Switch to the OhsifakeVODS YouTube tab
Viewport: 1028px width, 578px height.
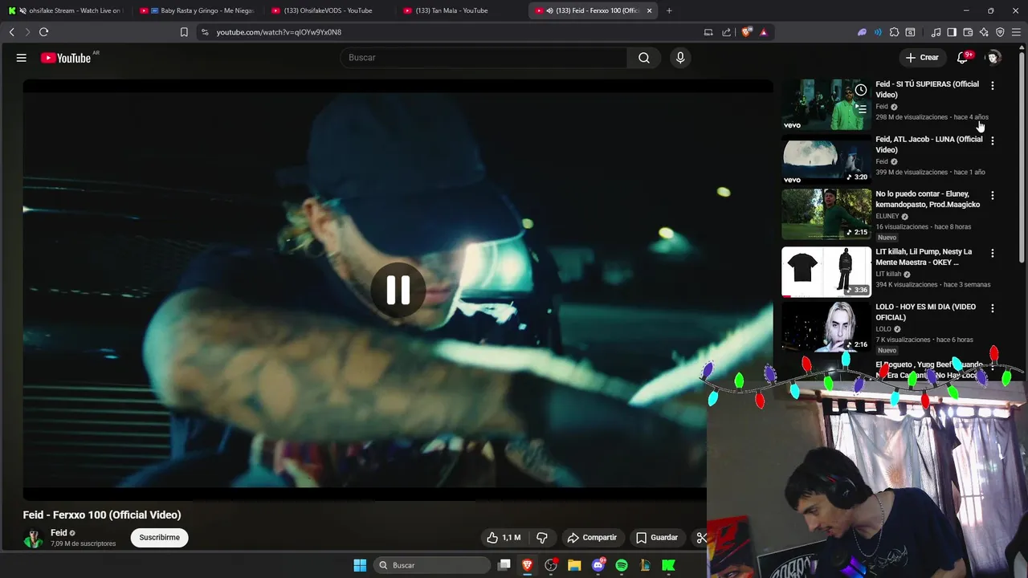pos(328,10)
